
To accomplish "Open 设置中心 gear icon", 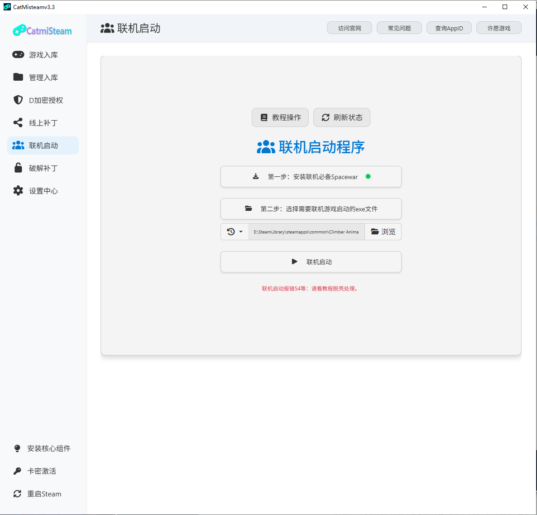I will click(18, 190).
